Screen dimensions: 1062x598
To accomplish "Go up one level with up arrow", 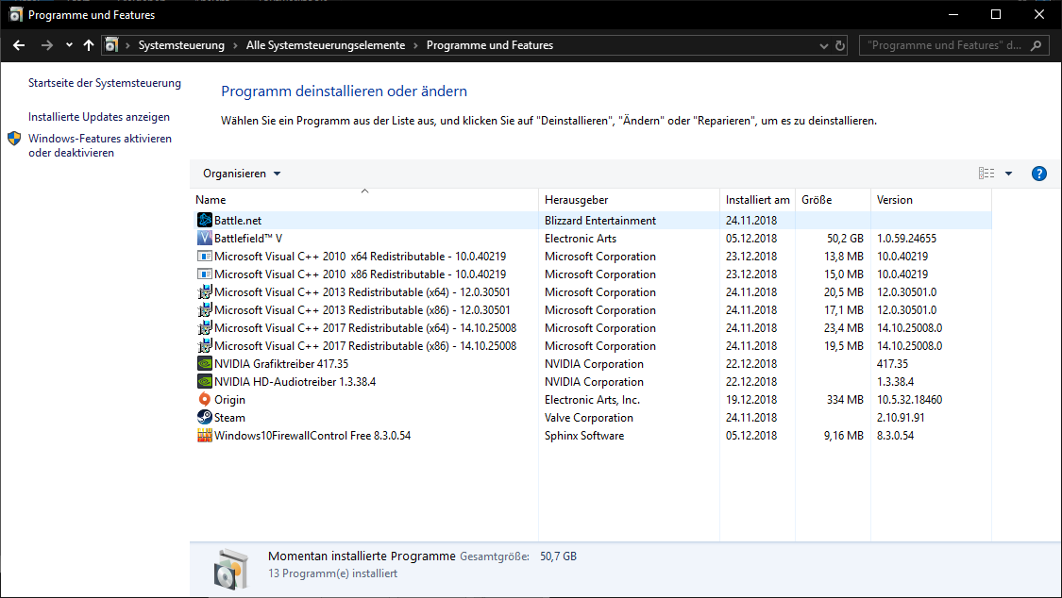I will click(89, 45).
